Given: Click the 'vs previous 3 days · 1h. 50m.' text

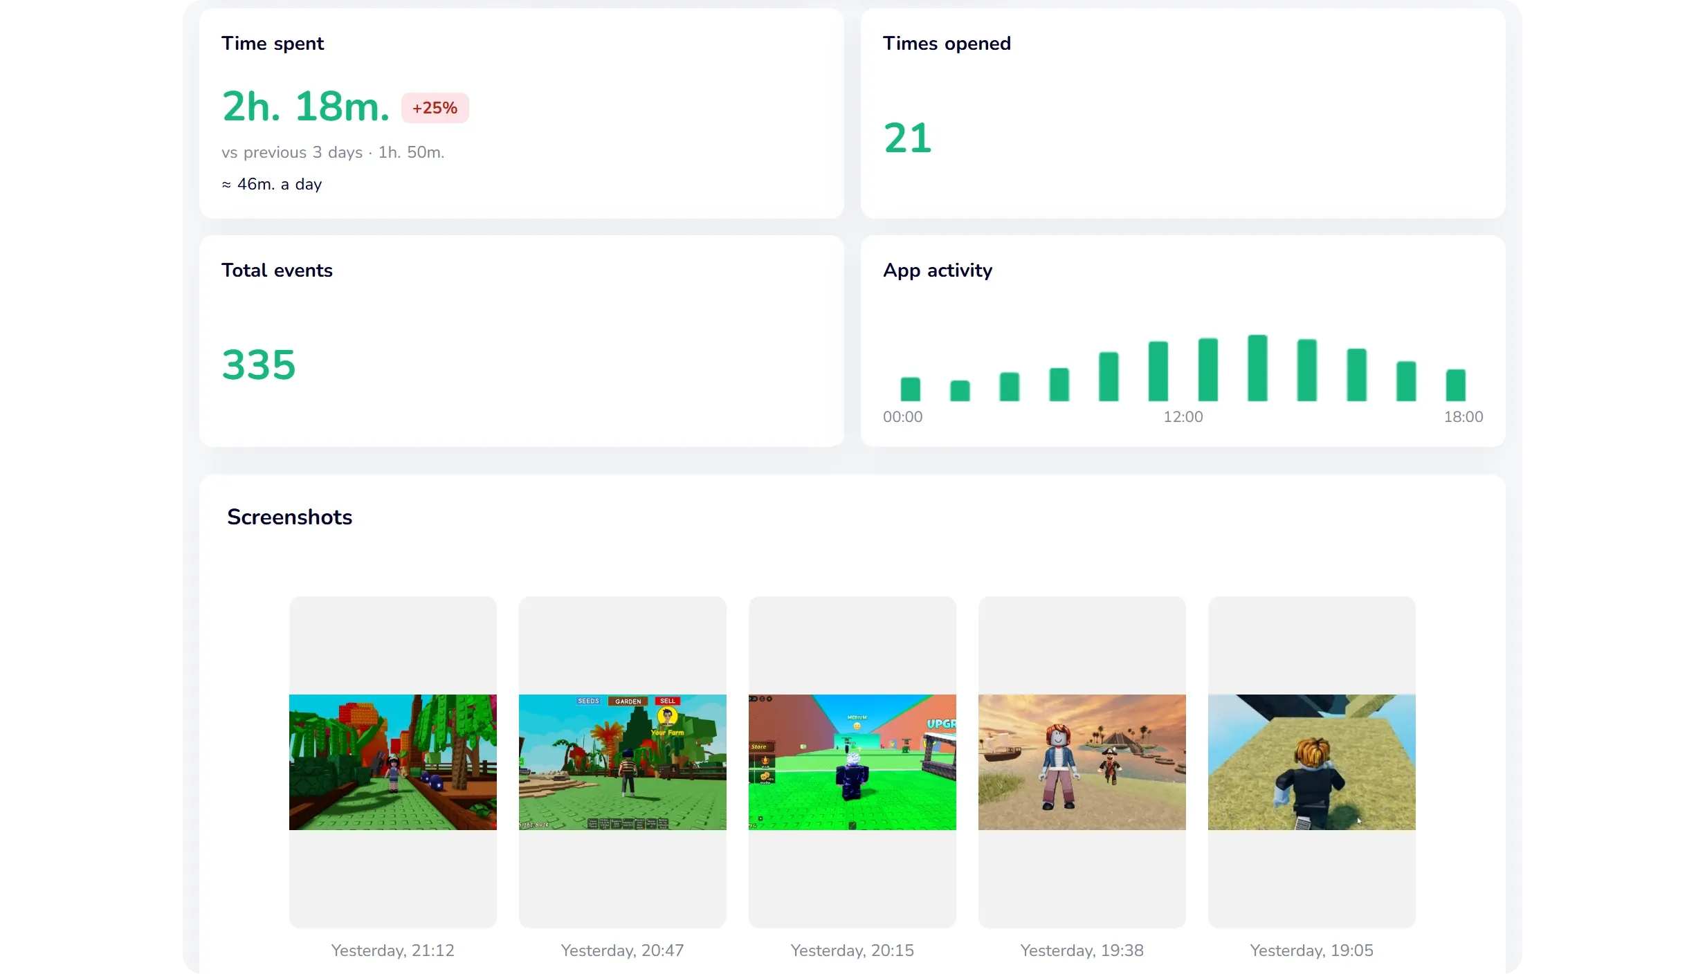Looking at the screenshot, I should 333,152.
